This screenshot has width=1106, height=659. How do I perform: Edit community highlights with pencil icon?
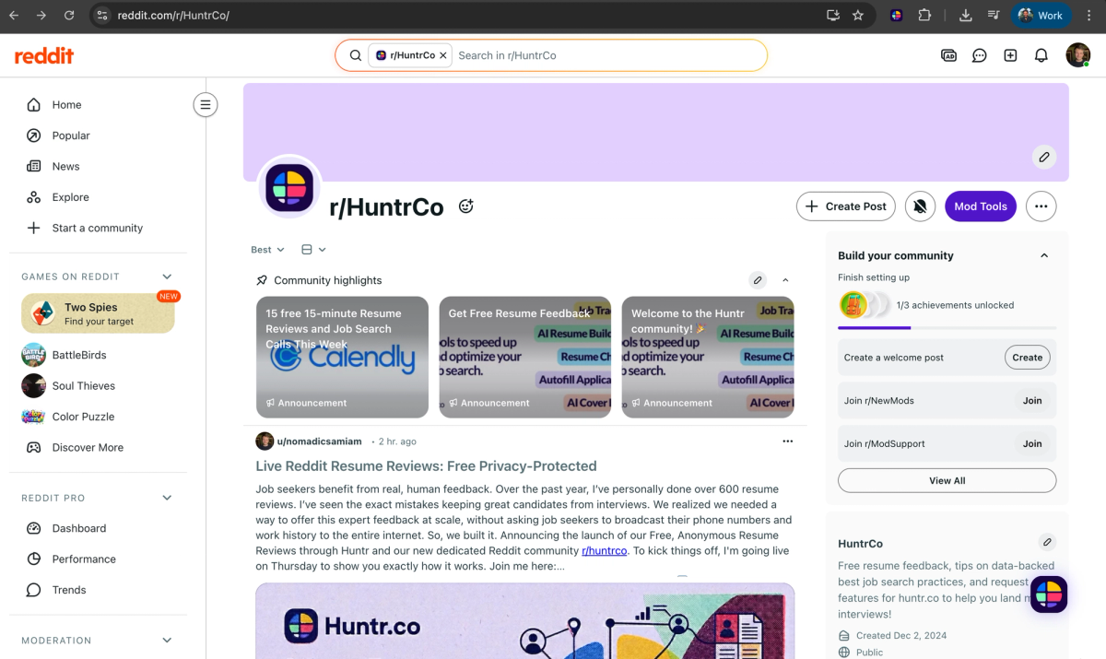point(758,280)
